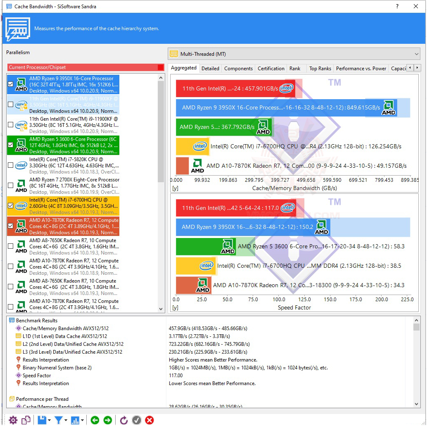
Task: Uncheck the AMD Ryzen 9 3950X checkbox
Action: click(11, 84)
